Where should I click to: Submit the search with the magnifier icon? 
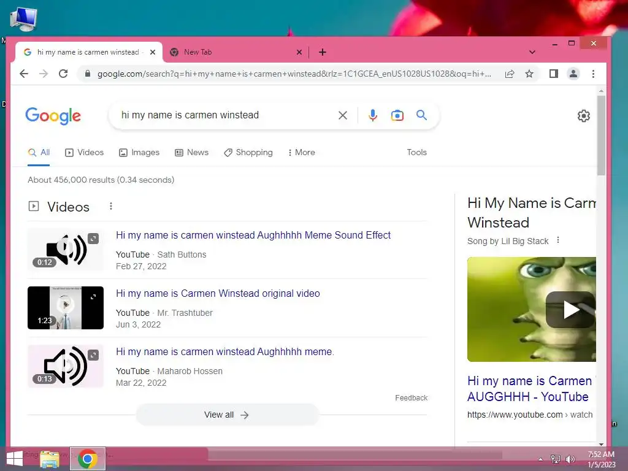421,115
